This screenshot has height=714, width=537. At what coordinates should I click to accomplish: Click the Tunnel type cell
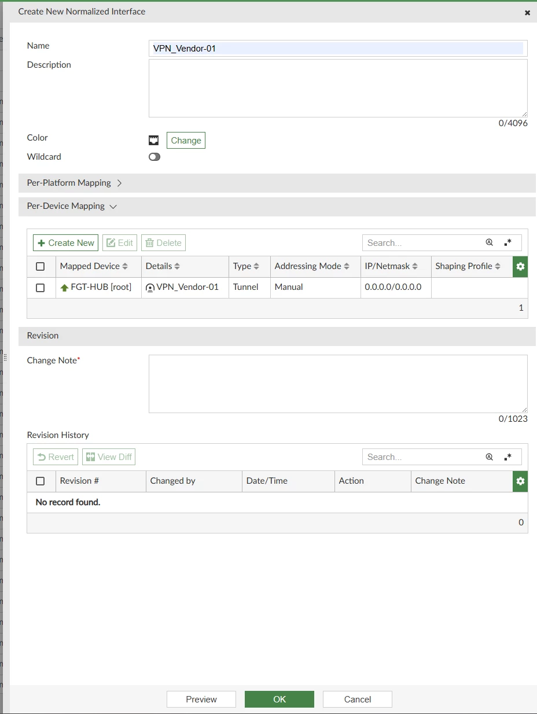click(249, 288)
